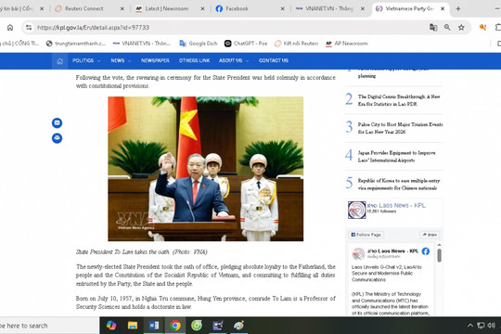Expand the ABOUT US menu
This screenshot has width=501, height=334.
(234, 60)
